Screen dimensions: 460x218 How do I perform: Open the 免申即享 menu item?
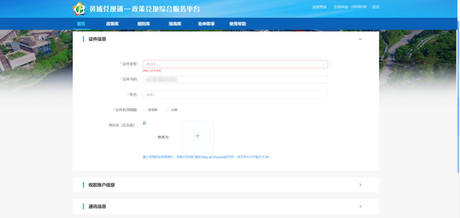206,24
